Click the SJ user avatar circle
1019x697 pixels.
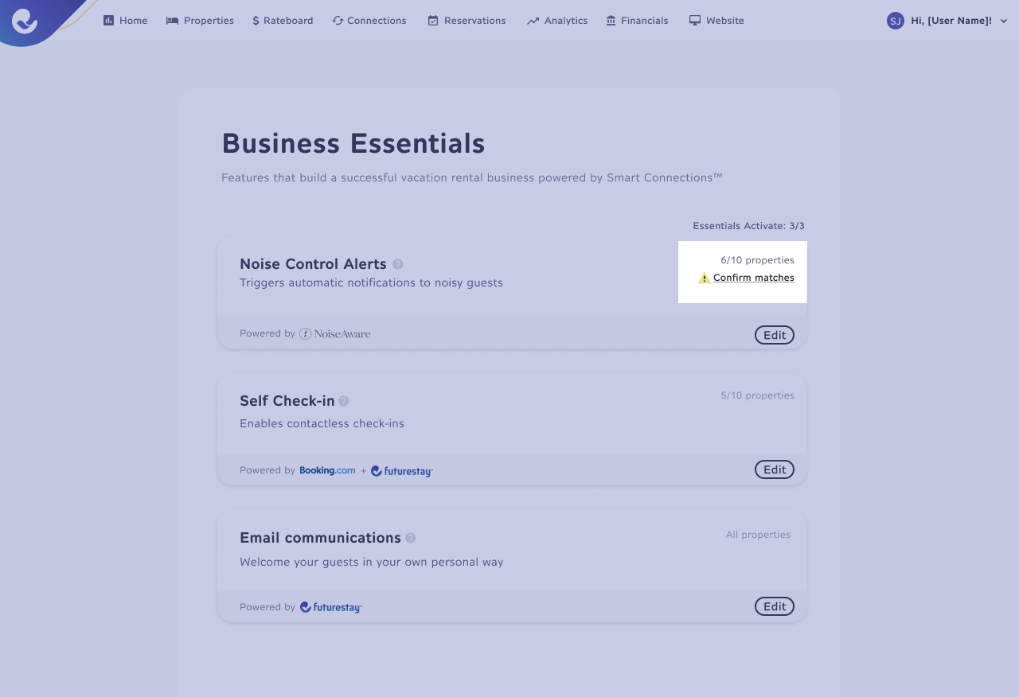[896, 21]
